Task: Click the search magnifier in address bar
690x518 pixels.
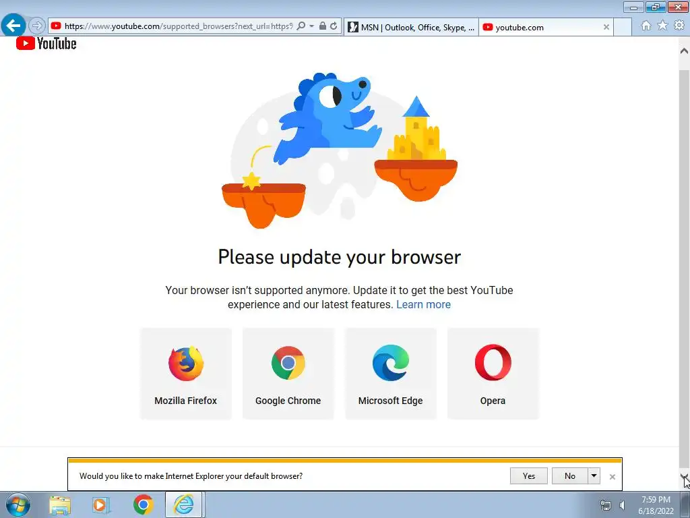Action: tap(301, 26)
